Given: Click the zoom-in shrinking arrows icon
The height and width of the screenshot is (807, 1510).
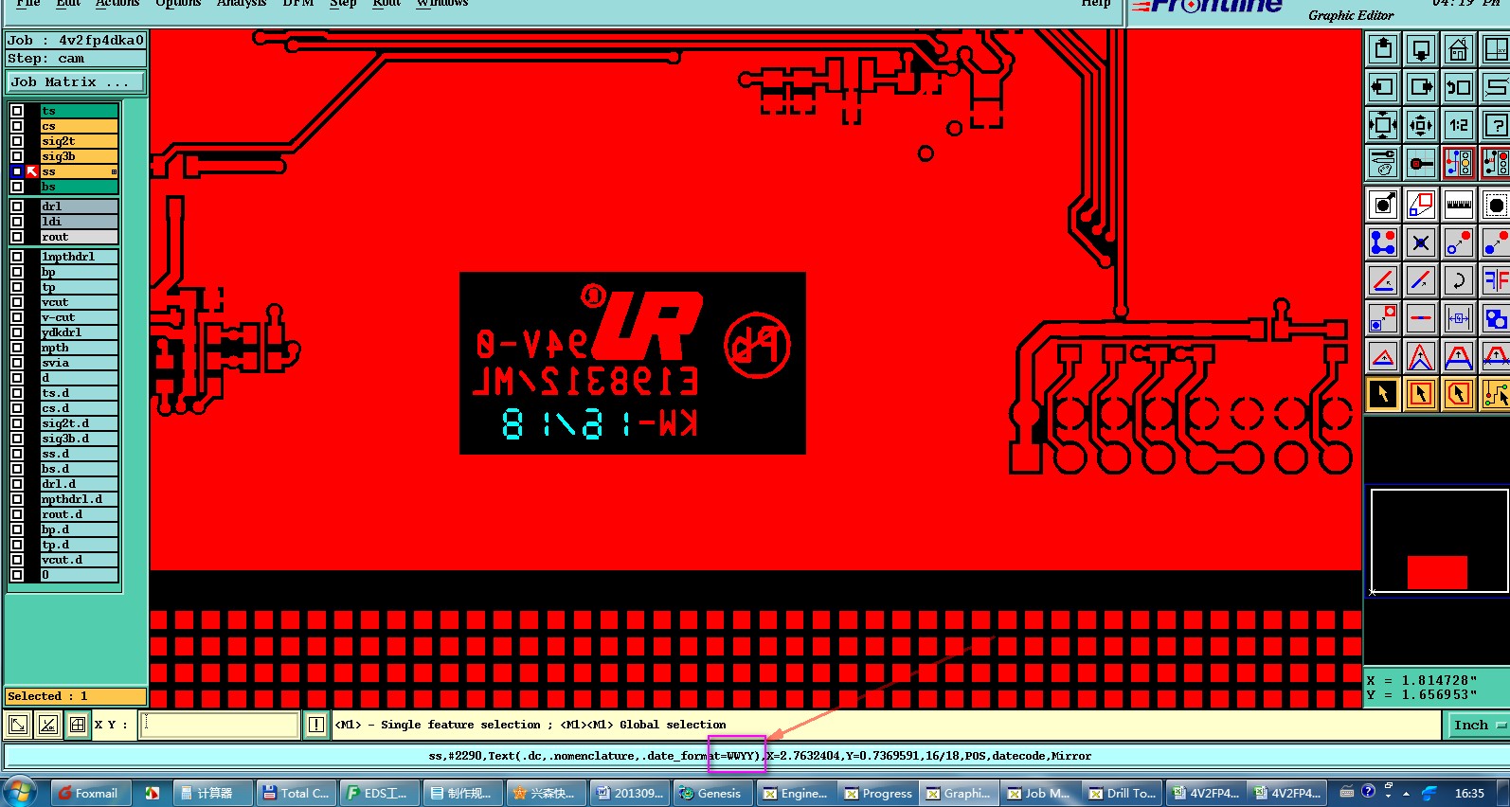Looking at the screenshot, I should click(x=1421, y=125).
